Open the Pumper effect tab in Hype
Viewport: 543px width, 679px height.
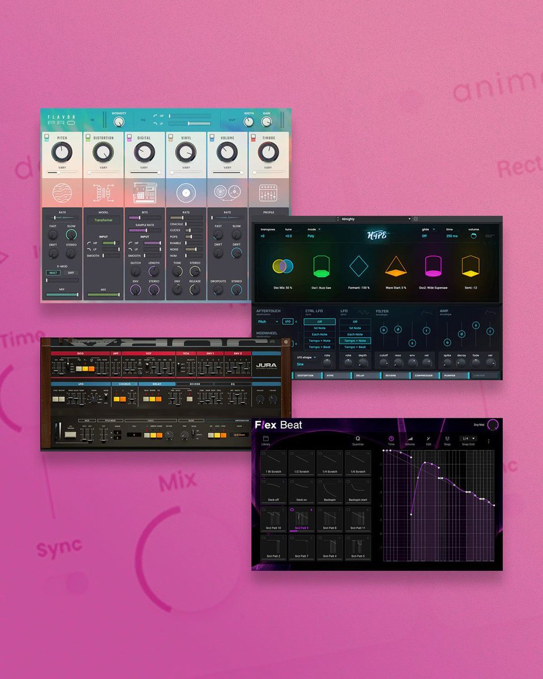[456, 376]
